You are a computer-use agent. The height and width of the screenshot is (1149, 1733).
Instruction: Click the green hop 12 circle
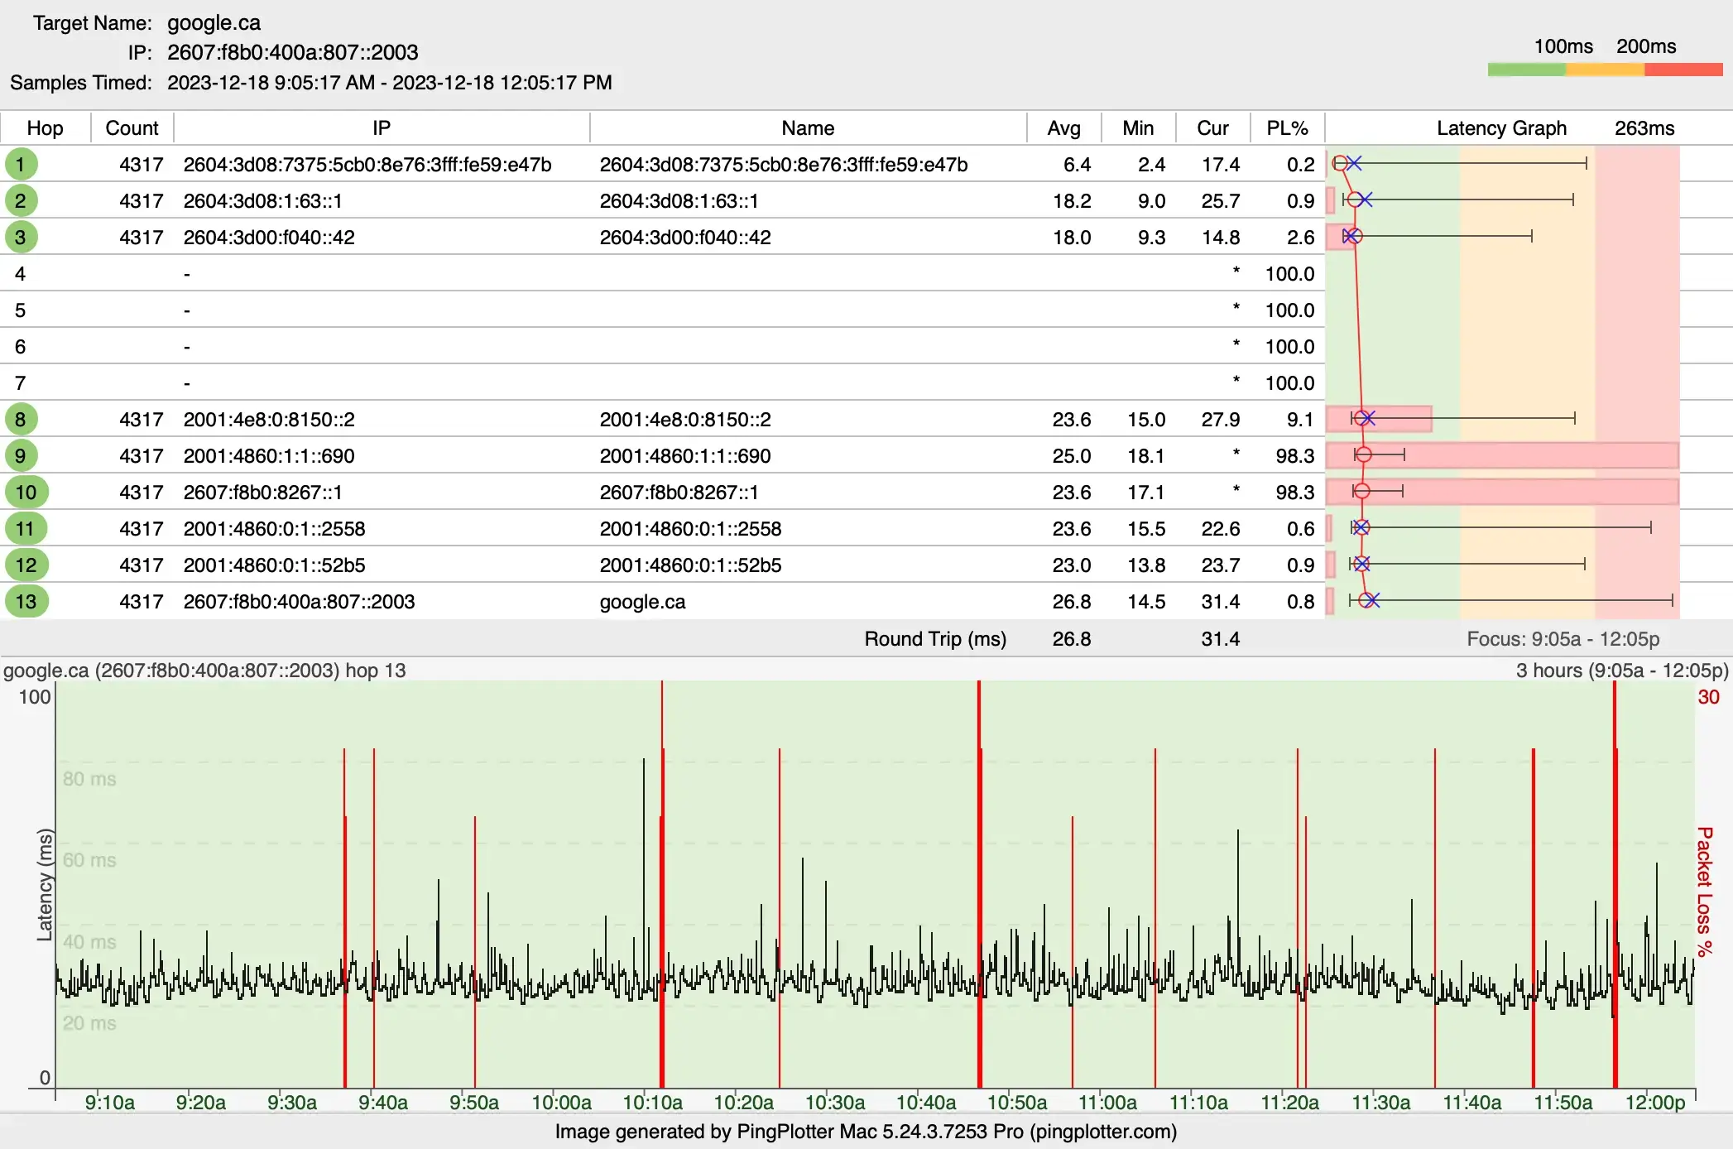pos(26,565)
